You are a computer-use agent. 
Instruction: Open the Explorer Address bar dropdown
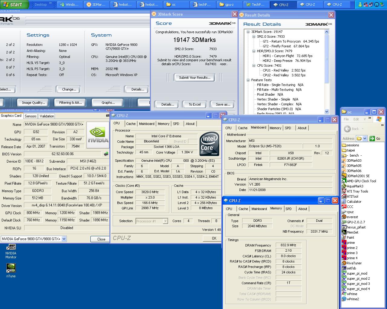pos(365,139)
